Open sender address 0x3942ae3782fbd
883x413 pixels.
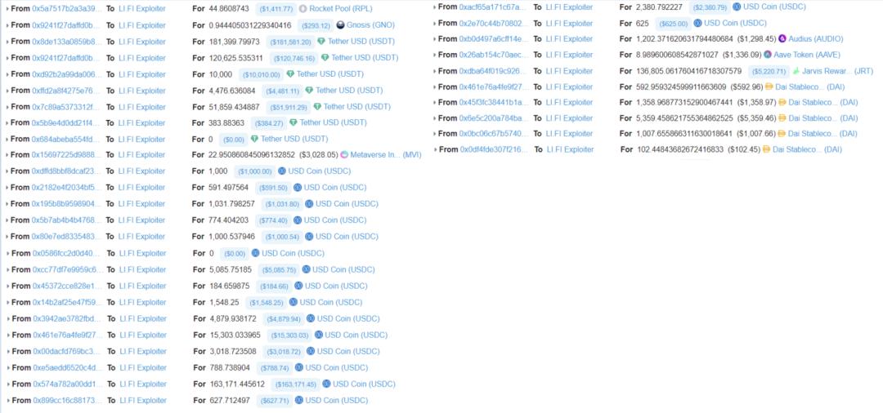click(x=68, y=318)
